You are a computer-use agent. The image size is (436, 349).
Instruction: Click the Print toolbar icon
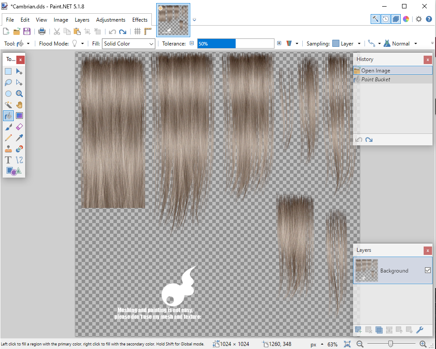(42, 31)
